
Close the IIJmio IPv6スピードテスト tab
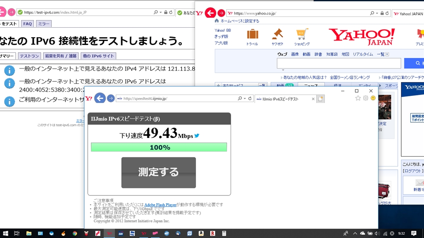click(x=313, y=99)
